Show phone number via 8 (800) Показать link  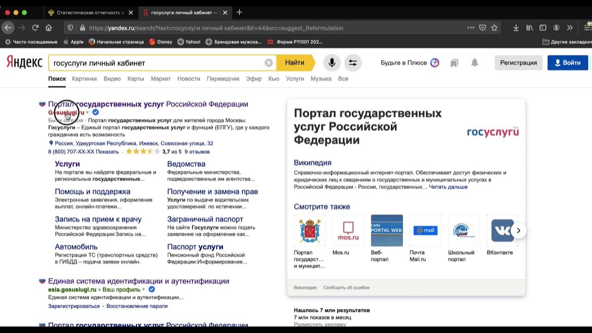coord(83,152)
